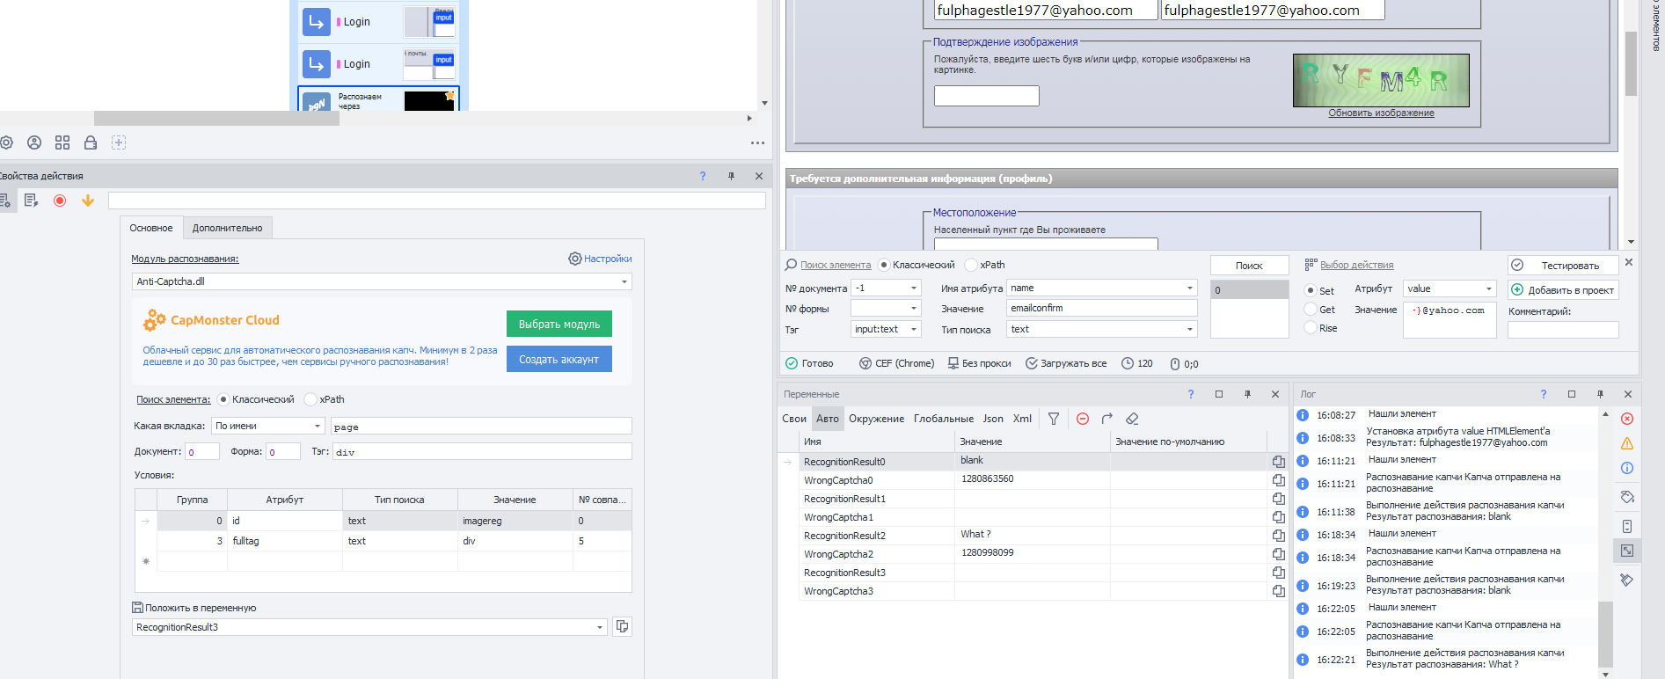Expand the 'По имени' tab selection dropdown
Screen dimensions: 1665x679
[x=318, y=427]
